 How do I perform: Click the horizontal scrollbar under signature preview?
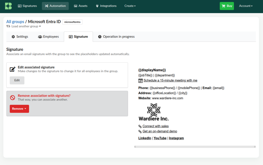tap(195, 147)
